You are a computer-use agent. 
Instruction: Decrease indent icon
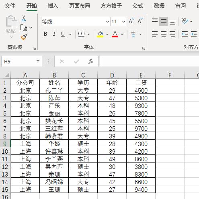coord(185,34)
